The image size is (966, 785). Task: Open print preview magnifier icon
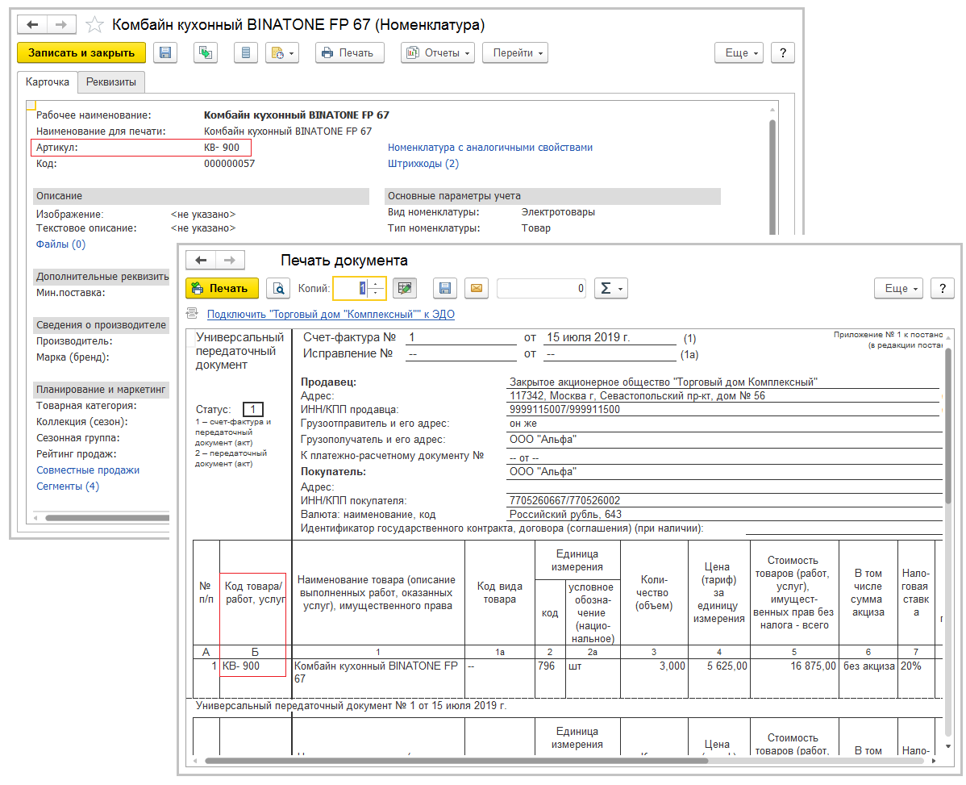coord(278,288)
